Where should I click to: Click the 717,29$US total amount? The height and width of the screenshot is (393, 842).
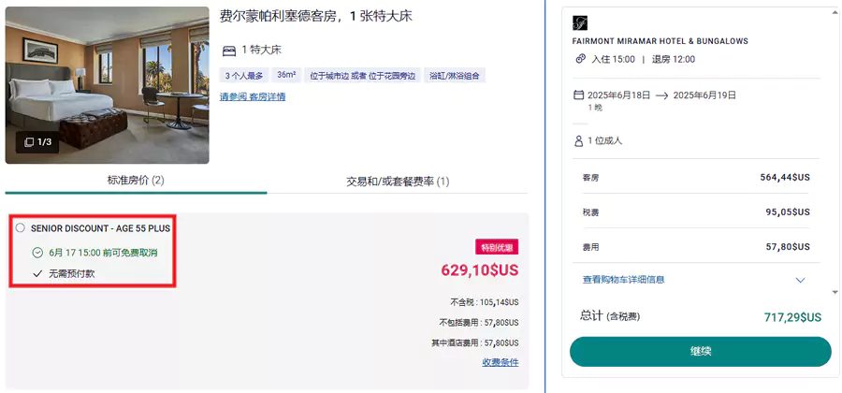(x=792, y=317)
